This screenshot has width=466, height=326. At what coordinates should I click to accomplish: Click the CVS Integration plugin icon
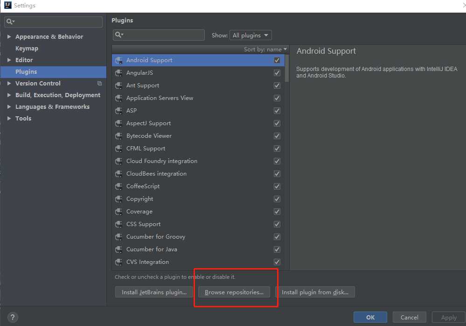(x=118, y=262)
